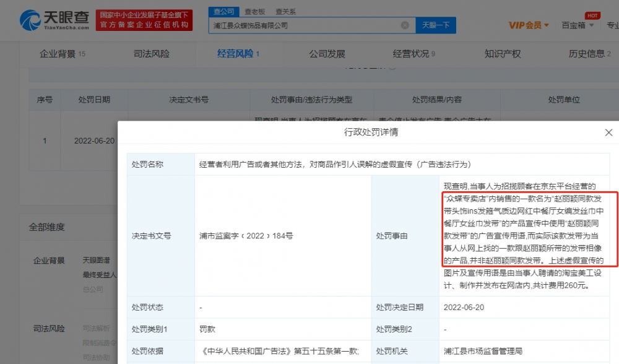The width and height of the screenshot is (619, 364).
Task: Click the 最终受益人 link
Action: coord(99,274)
